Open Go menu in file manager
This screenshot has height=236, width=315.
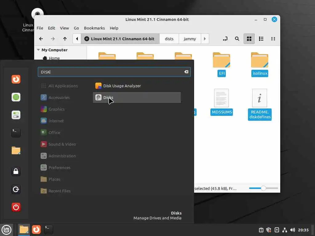coord(76,28)
